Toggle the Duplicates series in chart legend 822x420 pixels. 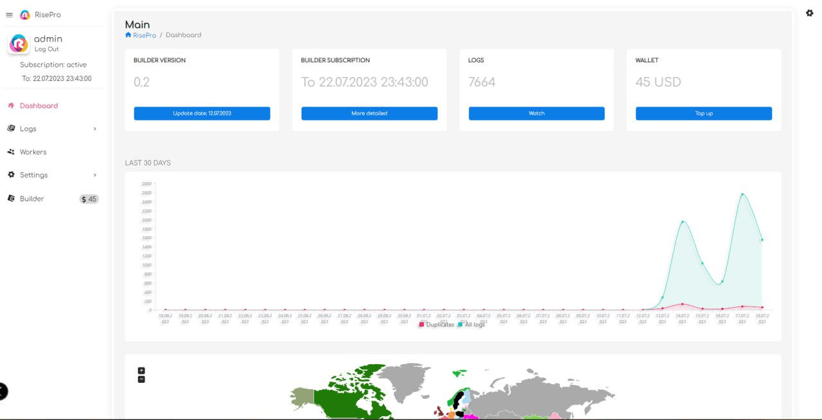tap(437, 325)
